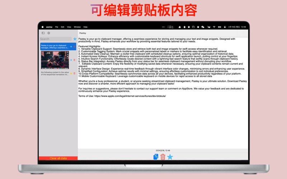
Task: Toggle favorites filter star next to Search
Action: tap(75, 39)
